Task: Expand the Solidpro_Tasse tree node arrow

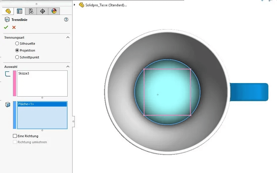Action: coord(74,5)
